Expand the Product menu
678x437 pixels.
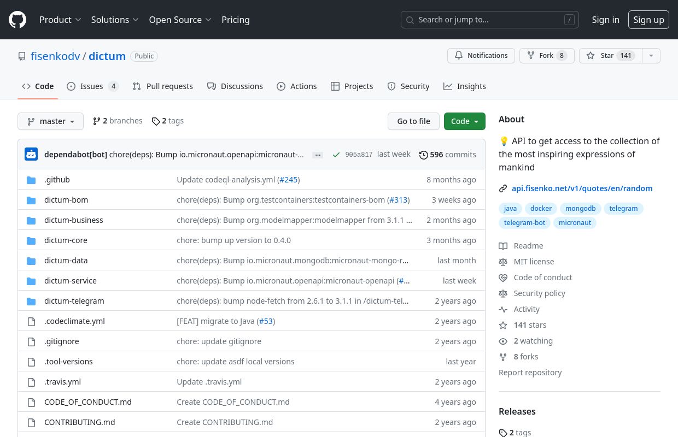60,20
